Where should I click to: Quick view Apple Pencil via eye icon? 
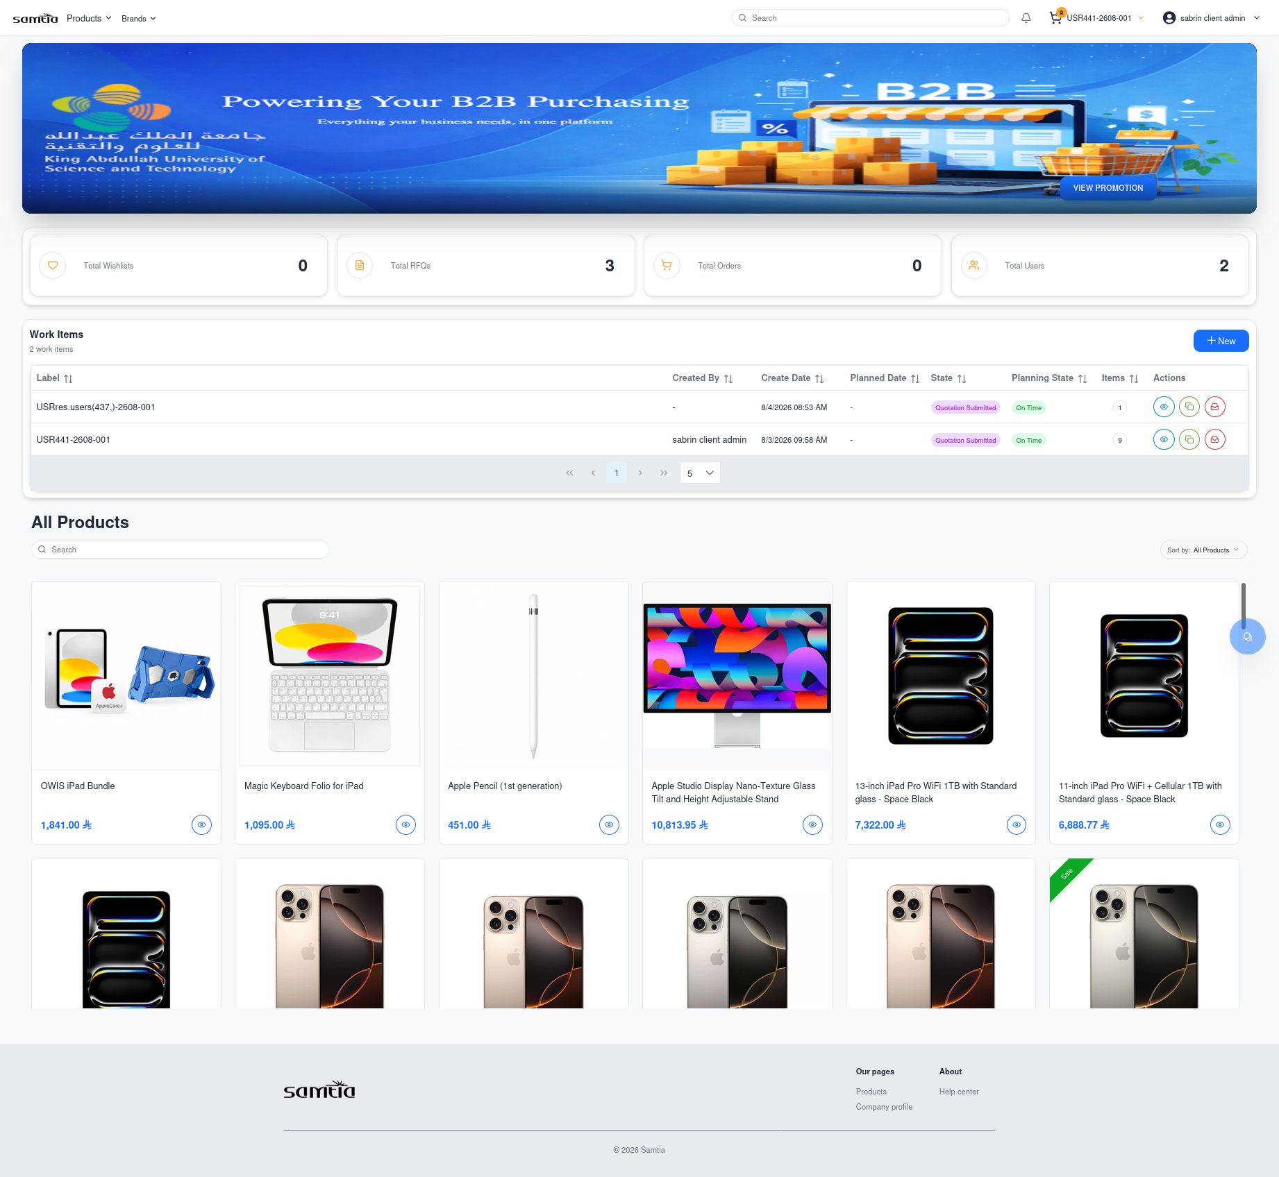click(x=609, y=824)
